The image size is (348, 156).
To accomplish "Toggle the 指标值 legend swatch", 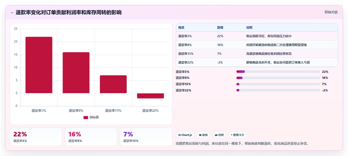I will point(86,117).
